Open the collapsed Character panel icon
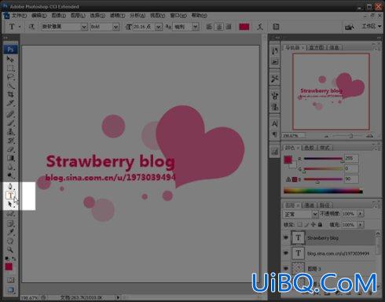The height and width of the screenshot is (302, 385). coord(274,123)
